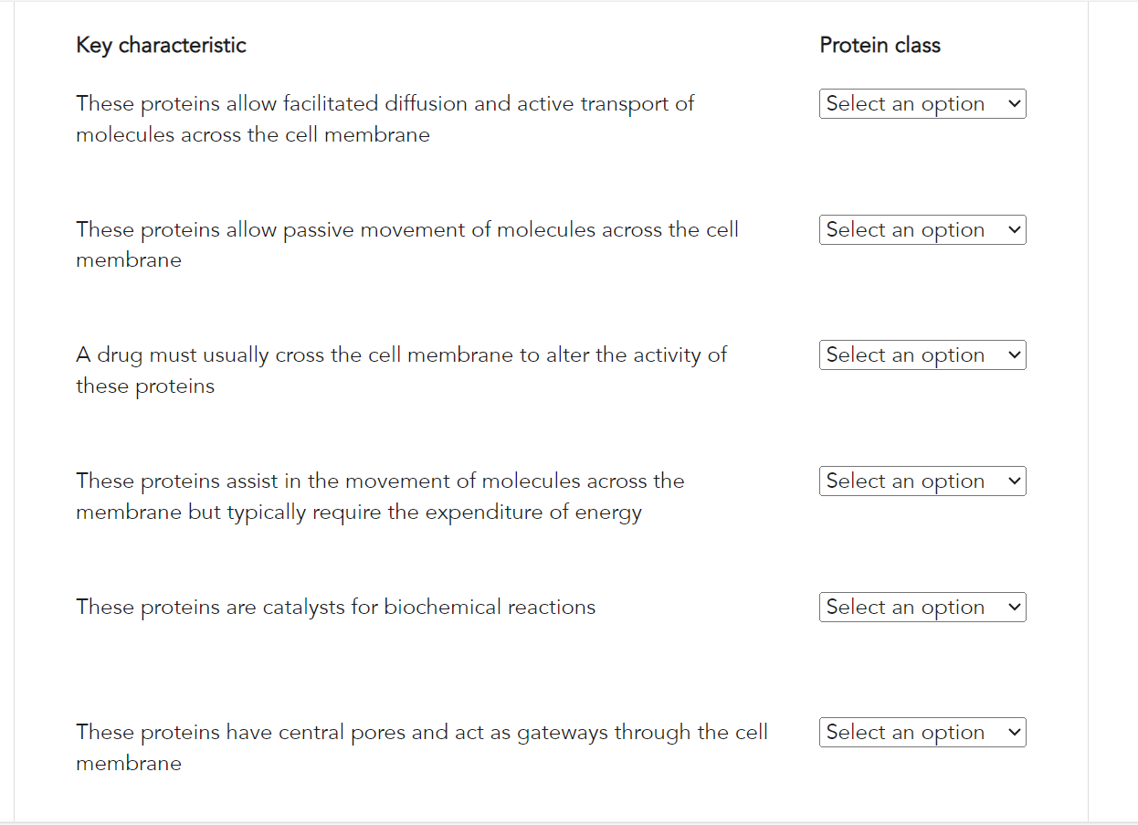1138x825 pixels.
Task: Click the chevron on the passive movement dropdown
Action: tap(1014, 229)
